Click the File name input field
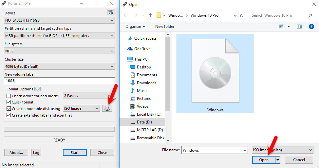The image size is (319, 168). pyautogui.click(x=212, y=150)
